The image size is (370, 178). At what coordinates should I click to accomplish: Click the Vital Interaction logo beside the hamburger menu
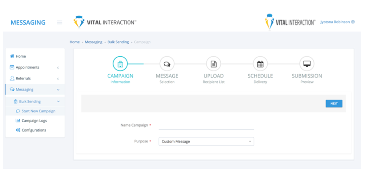point(105,22)
